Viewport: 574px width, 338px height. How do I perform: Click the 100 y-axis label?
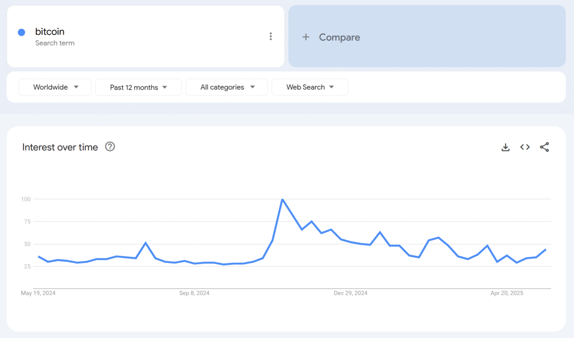pyautogui.click(x=26, y=199)
